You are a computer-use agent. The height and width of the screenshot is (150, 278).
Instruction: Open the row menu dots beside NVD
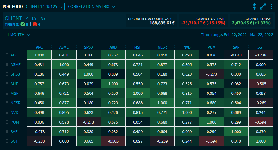pos(7,113)
